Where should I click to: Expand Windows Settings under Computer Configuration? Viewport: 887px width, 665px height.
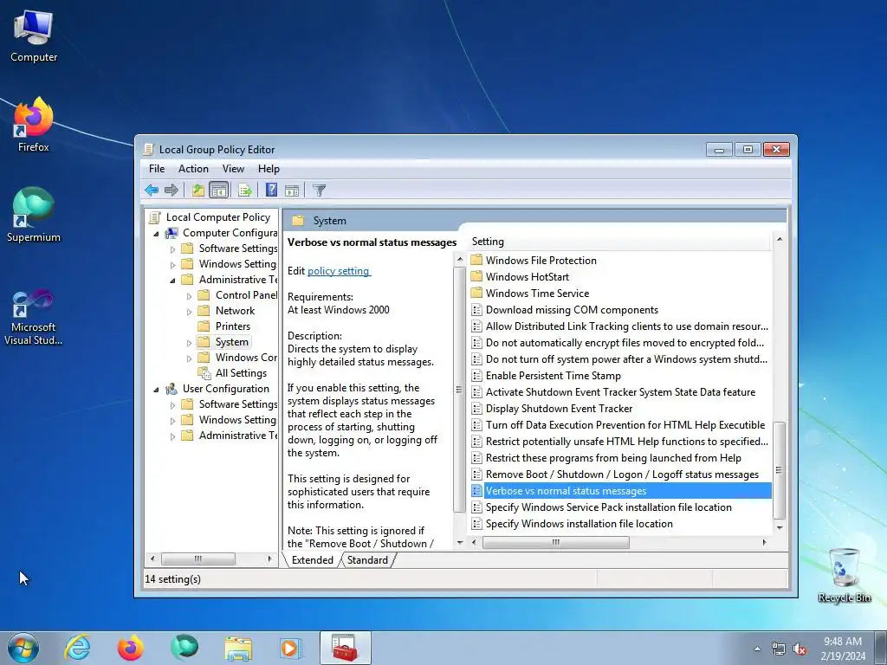pyautogui.click(x=173, y=265)
